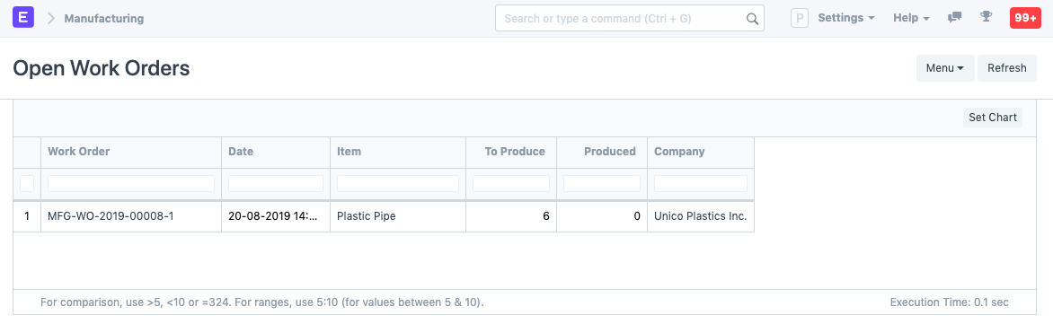Screen dimensions: 1053x324
Task: Click the search magnifier icon
Action: click(752, 19)
